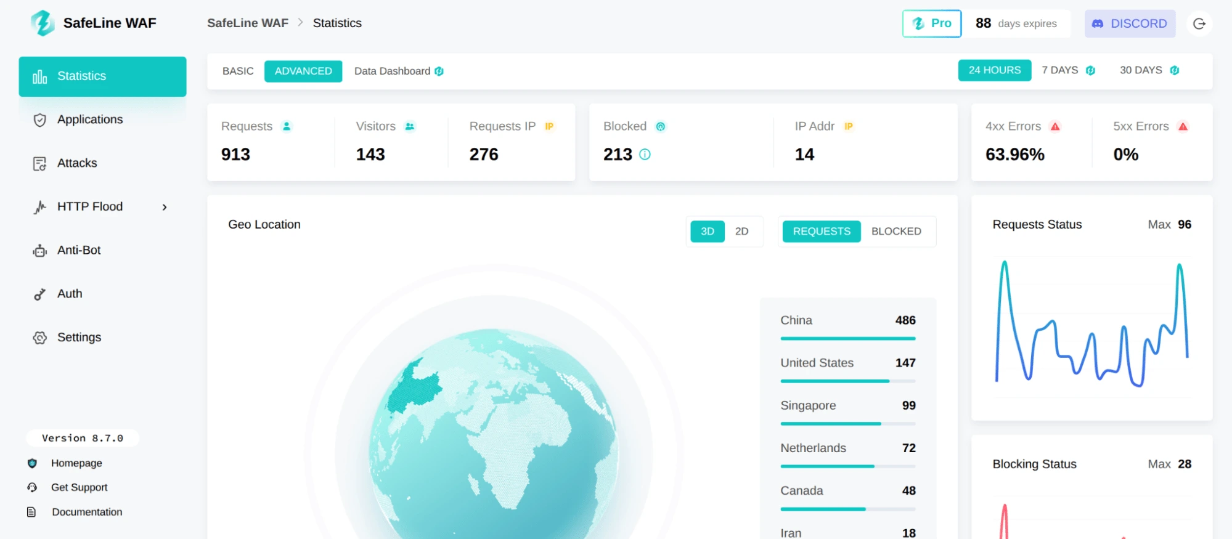The height and width of the screenshot is (539, 1232).
Task: Click the 88 days expires text
Action: (x=1016, y=23)
